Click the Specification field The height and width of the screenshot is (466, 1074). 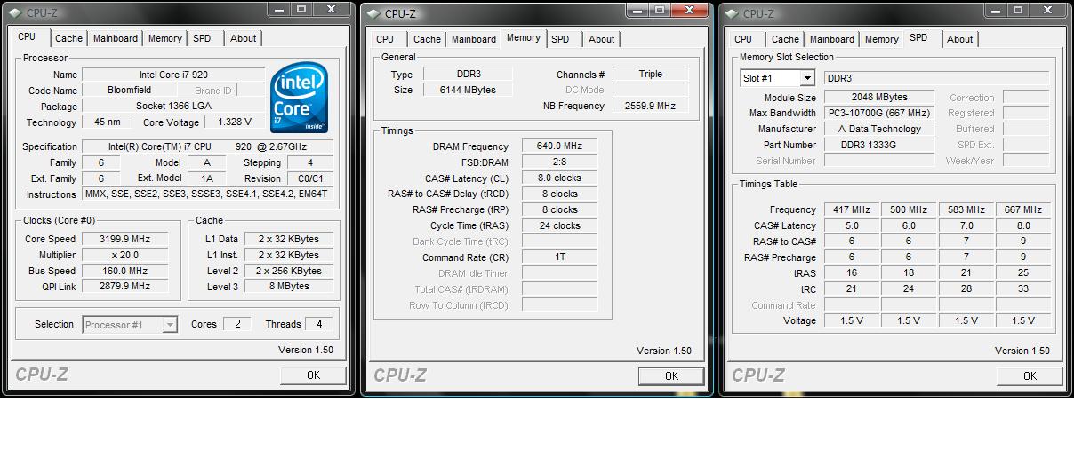click(x=208, y=146)
